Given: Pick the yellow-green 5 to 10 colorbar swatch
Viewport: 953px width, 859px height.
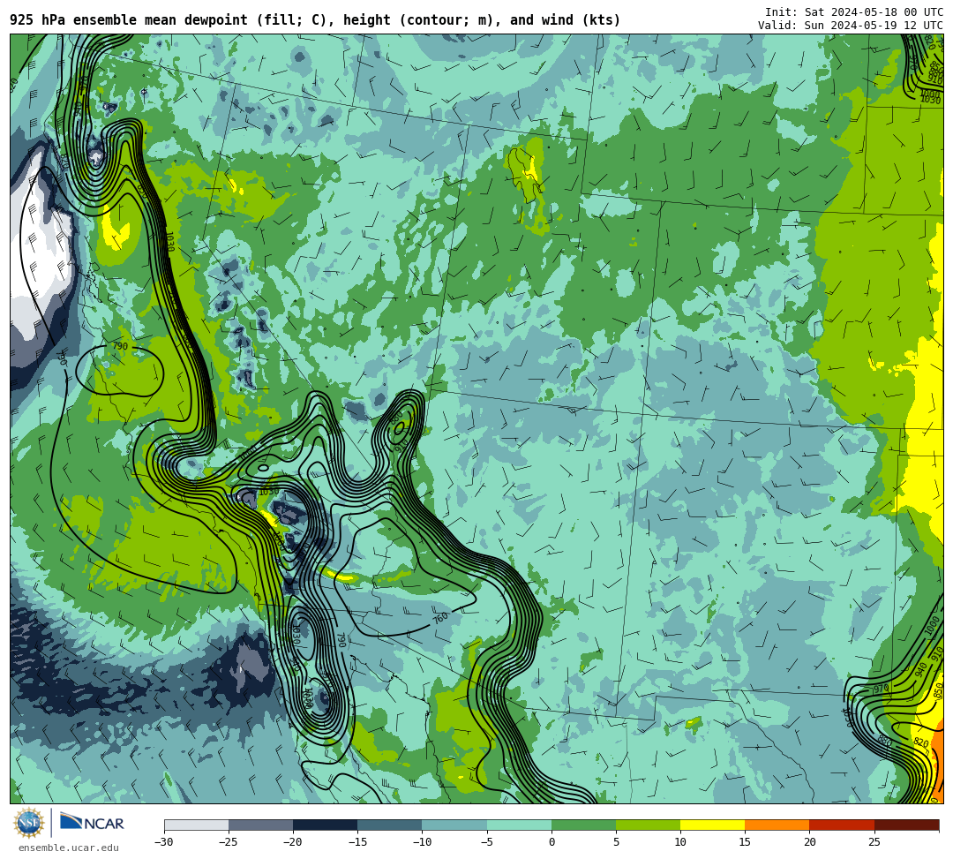Looking at the screenshot, I should tap(648, 825).
